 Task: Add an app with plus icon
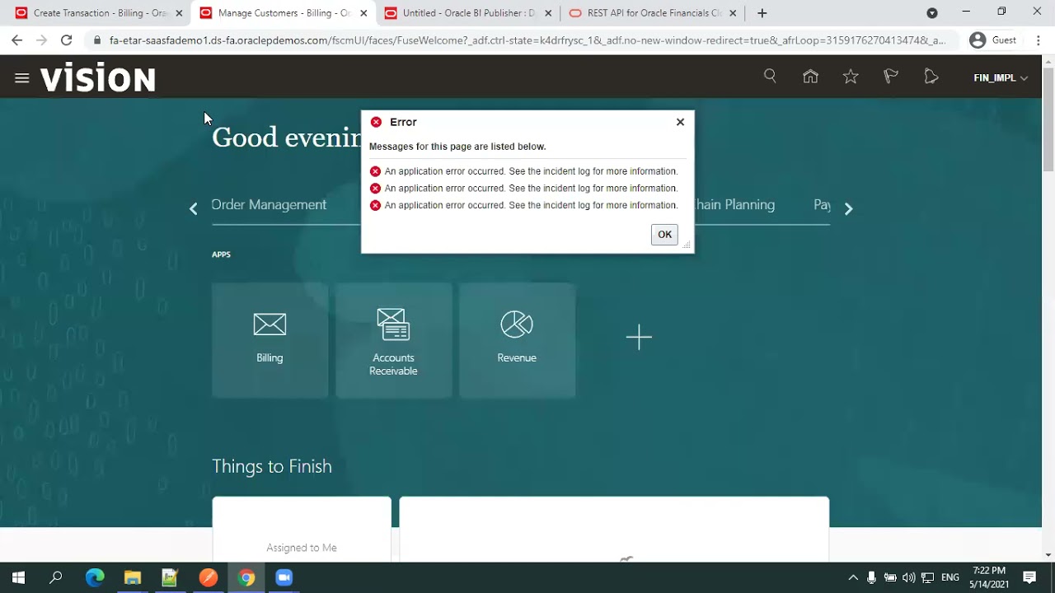point(639,337)
